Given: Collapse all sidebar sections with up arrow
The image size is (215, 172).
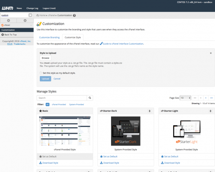Looking at the screenshot, I should (9, 20).
